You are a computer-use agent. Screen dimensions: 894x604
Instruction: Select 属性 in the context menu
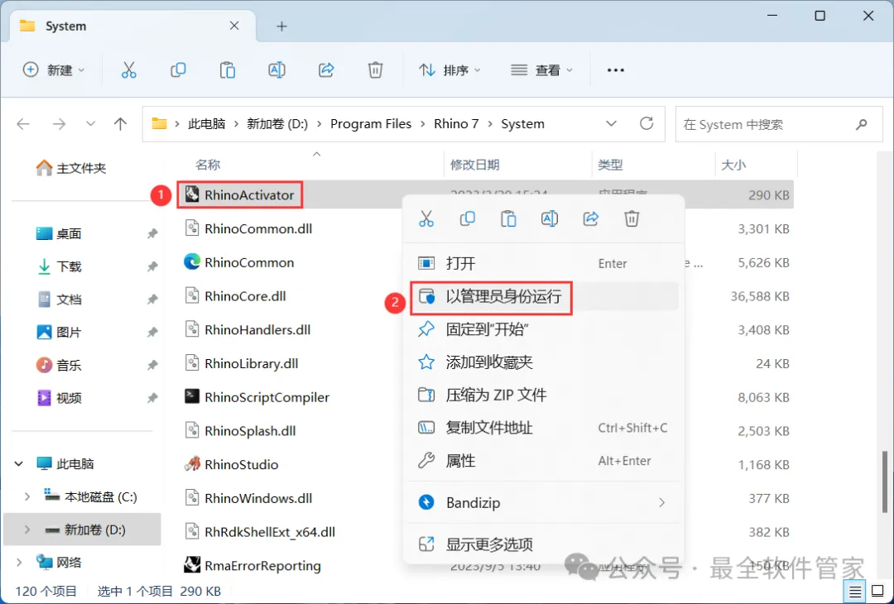click(543, 460)
